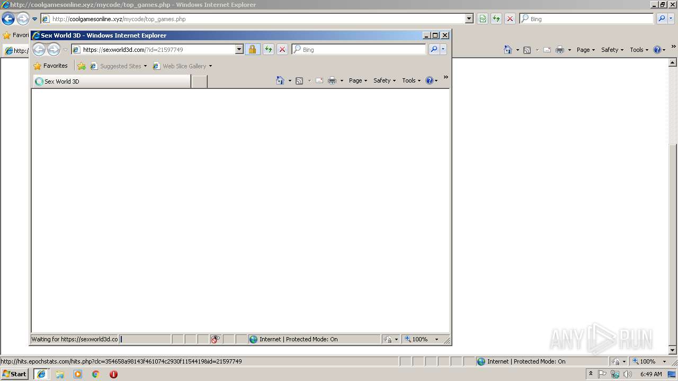Click the RSS feeds icon in the background window
678x381 pixels.
(527, 50)
